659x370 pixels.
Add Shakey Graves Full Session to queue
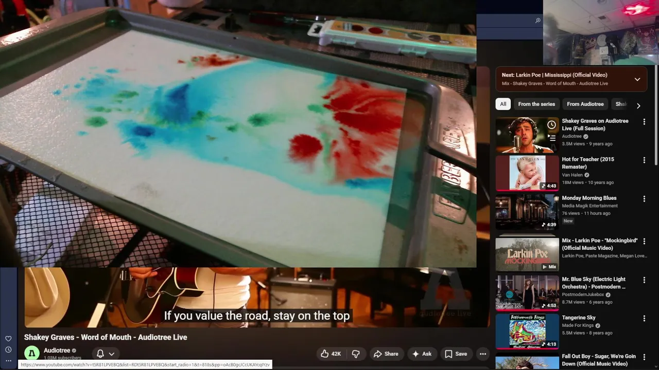(551, 138)
